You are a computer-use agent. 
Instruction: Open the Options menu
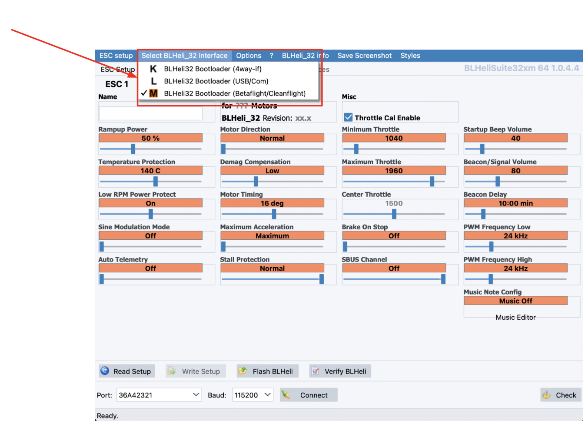[249, 56]
